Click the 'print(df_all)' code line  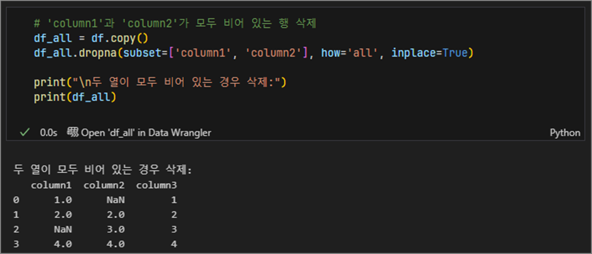click(x=75, y=97)
